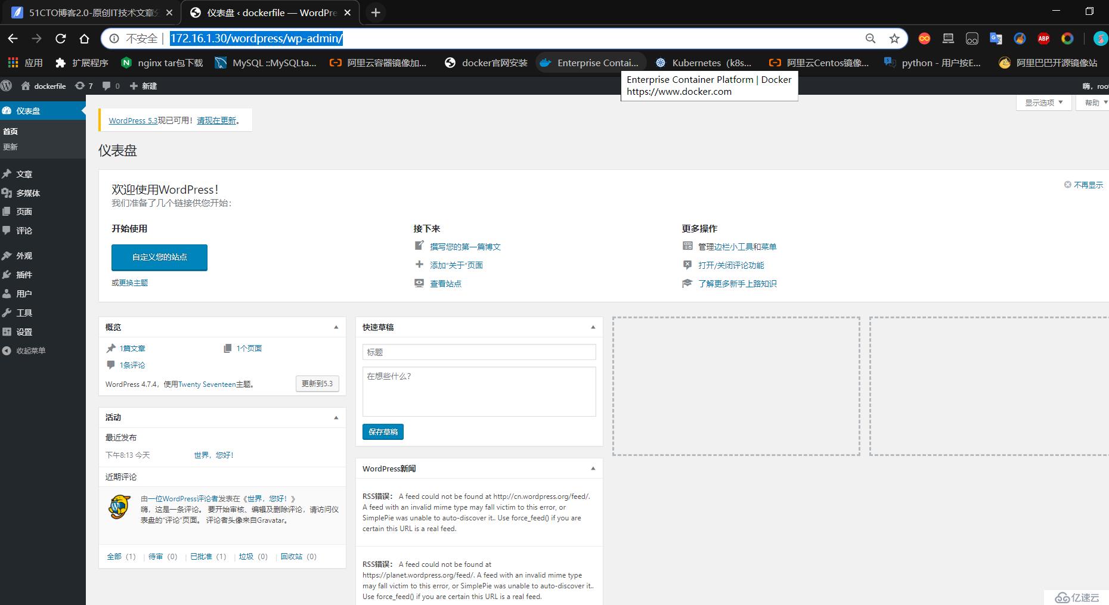The image size is (1109, 605).
Task: Select 仪表盘 in the sidebar
Action: [x=43, y=111]
